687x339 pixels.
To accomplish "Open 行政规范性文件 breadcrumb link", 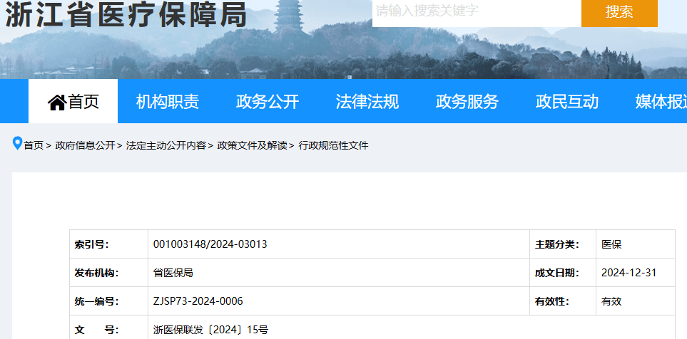I will (x=333, y=146).
